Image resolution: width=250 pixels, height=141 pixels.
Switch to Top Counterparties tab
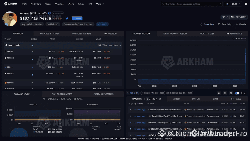point(62,94)
